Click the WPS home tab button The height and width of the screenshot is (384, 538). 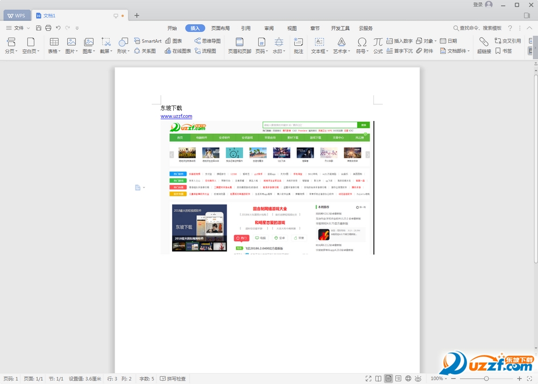(17, 16)
